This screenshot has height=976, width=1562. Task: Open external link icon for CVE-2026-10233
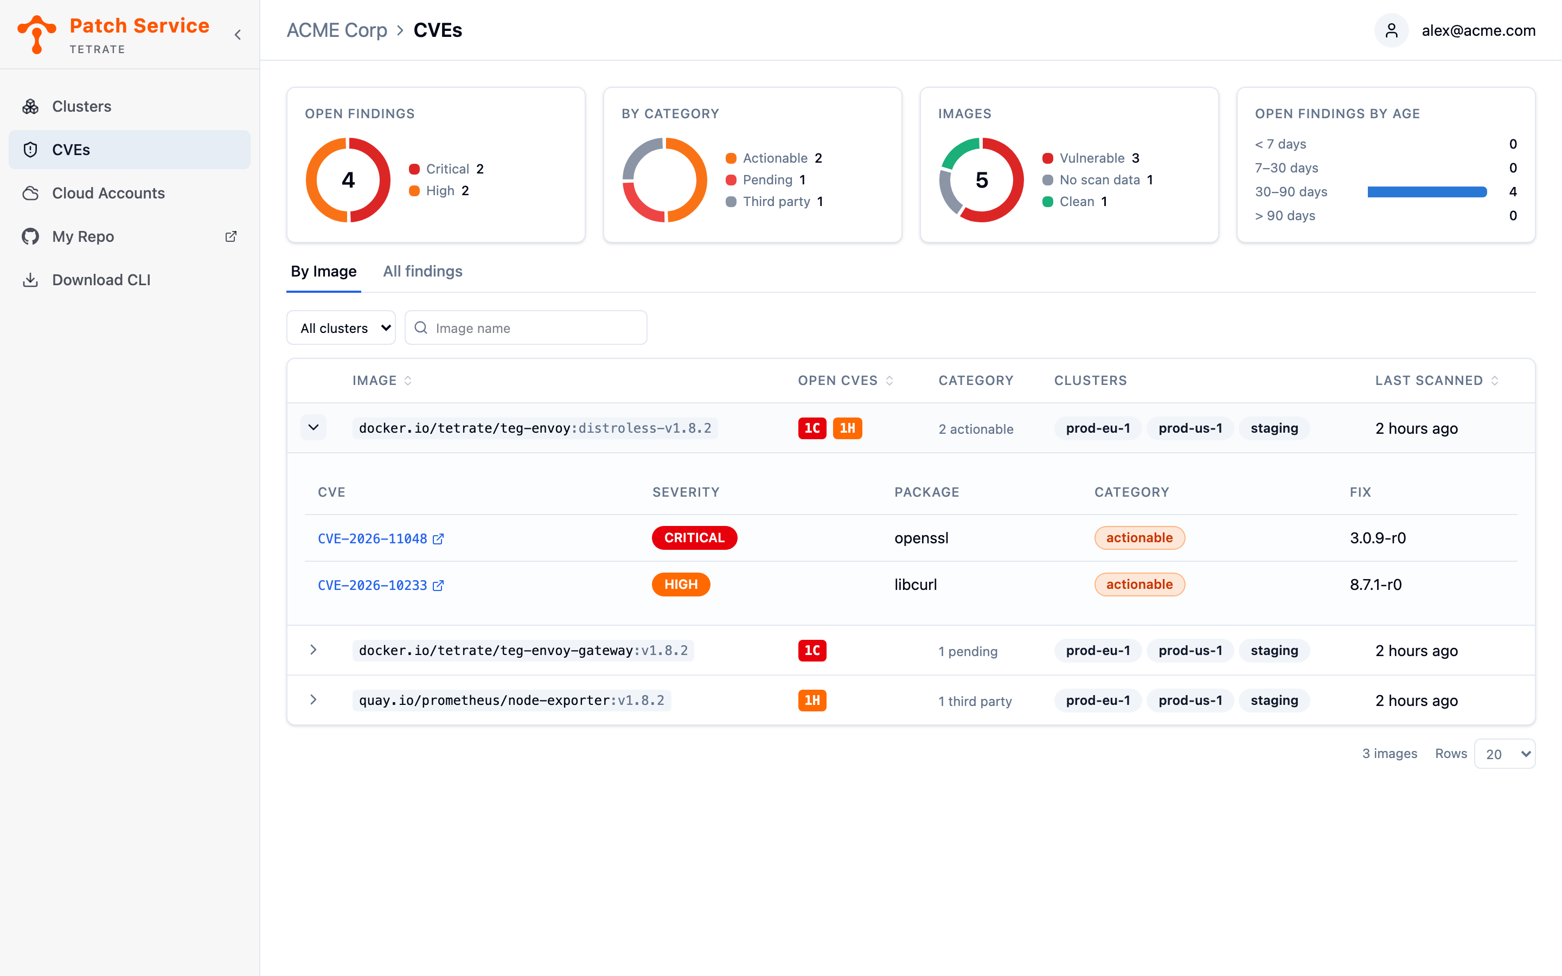tap(438, 586)
